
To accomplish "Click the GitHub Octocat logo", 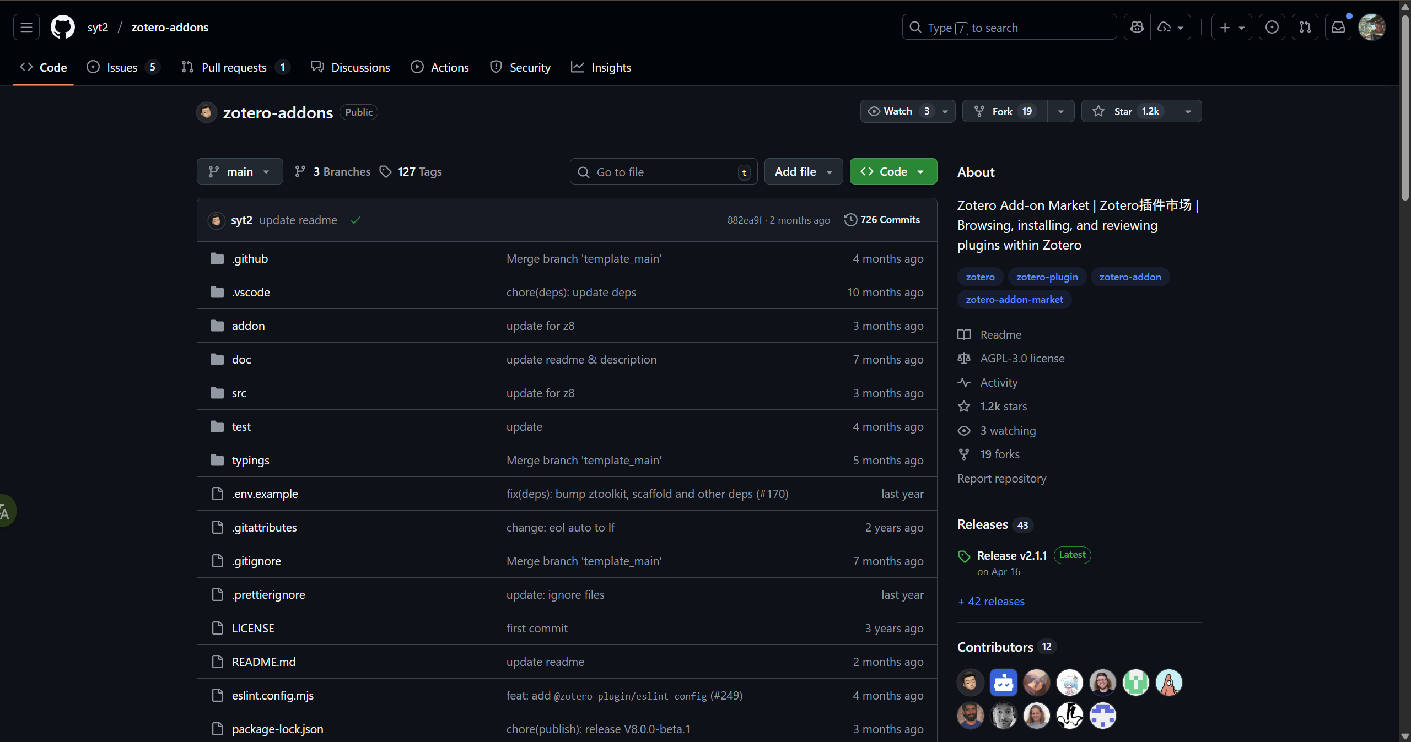I will coord(63,27).
